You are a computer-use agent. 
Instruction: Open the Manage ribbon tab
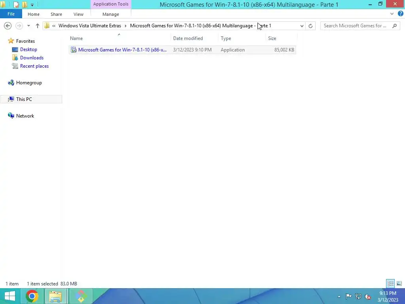[x=111, y=14]
